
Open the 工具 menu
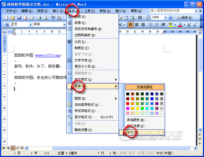(x=89, y=11)
